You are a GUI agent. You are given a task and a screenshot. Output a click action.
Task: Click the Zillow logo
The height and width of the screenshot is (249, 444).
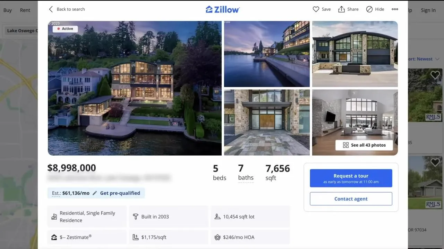222,9
